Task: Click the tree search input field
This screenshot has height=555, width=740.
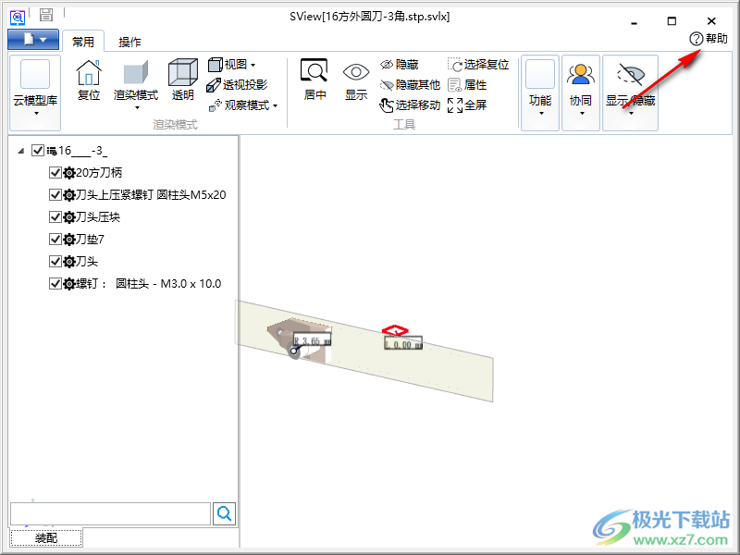Action: click(110, 513)
